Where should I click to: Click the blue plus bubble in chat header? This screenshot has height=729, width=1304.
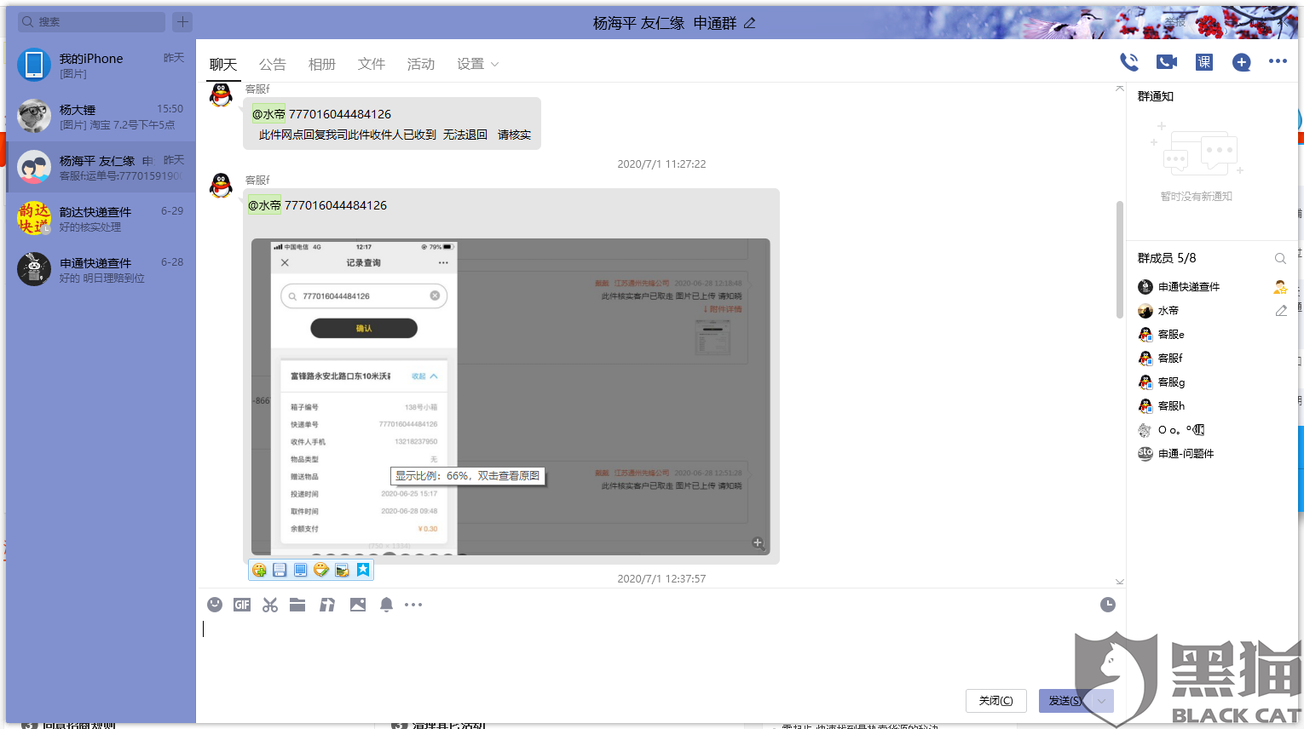[1241, 61]
